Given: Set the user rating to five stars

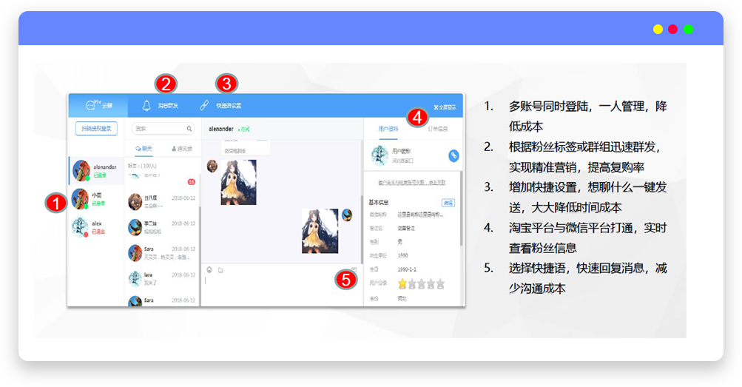Looking at the screenshot, I should (440, 283).
